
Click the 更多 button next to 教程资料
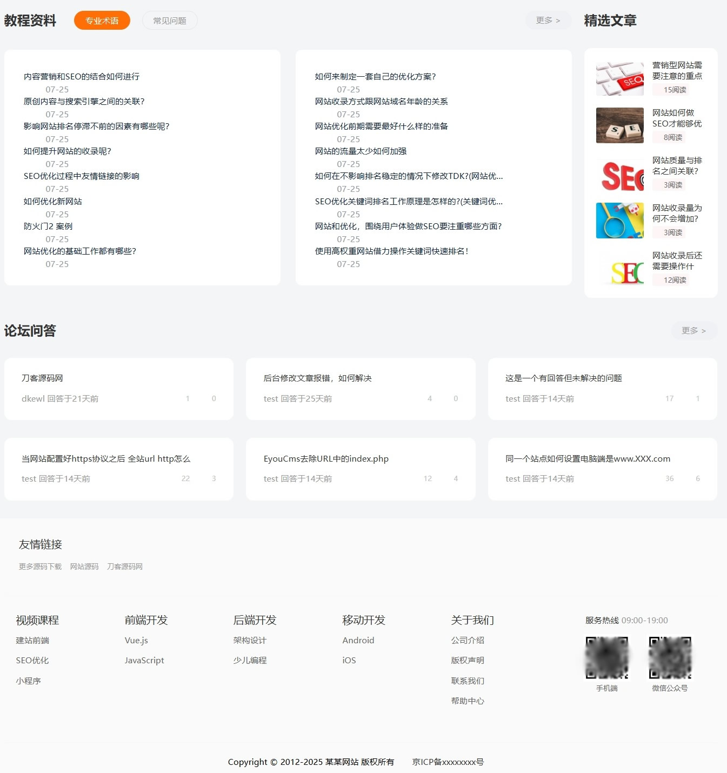(548, 21)
